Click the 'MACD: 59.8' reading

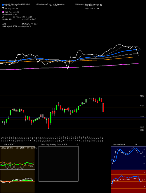coord(7,19)
